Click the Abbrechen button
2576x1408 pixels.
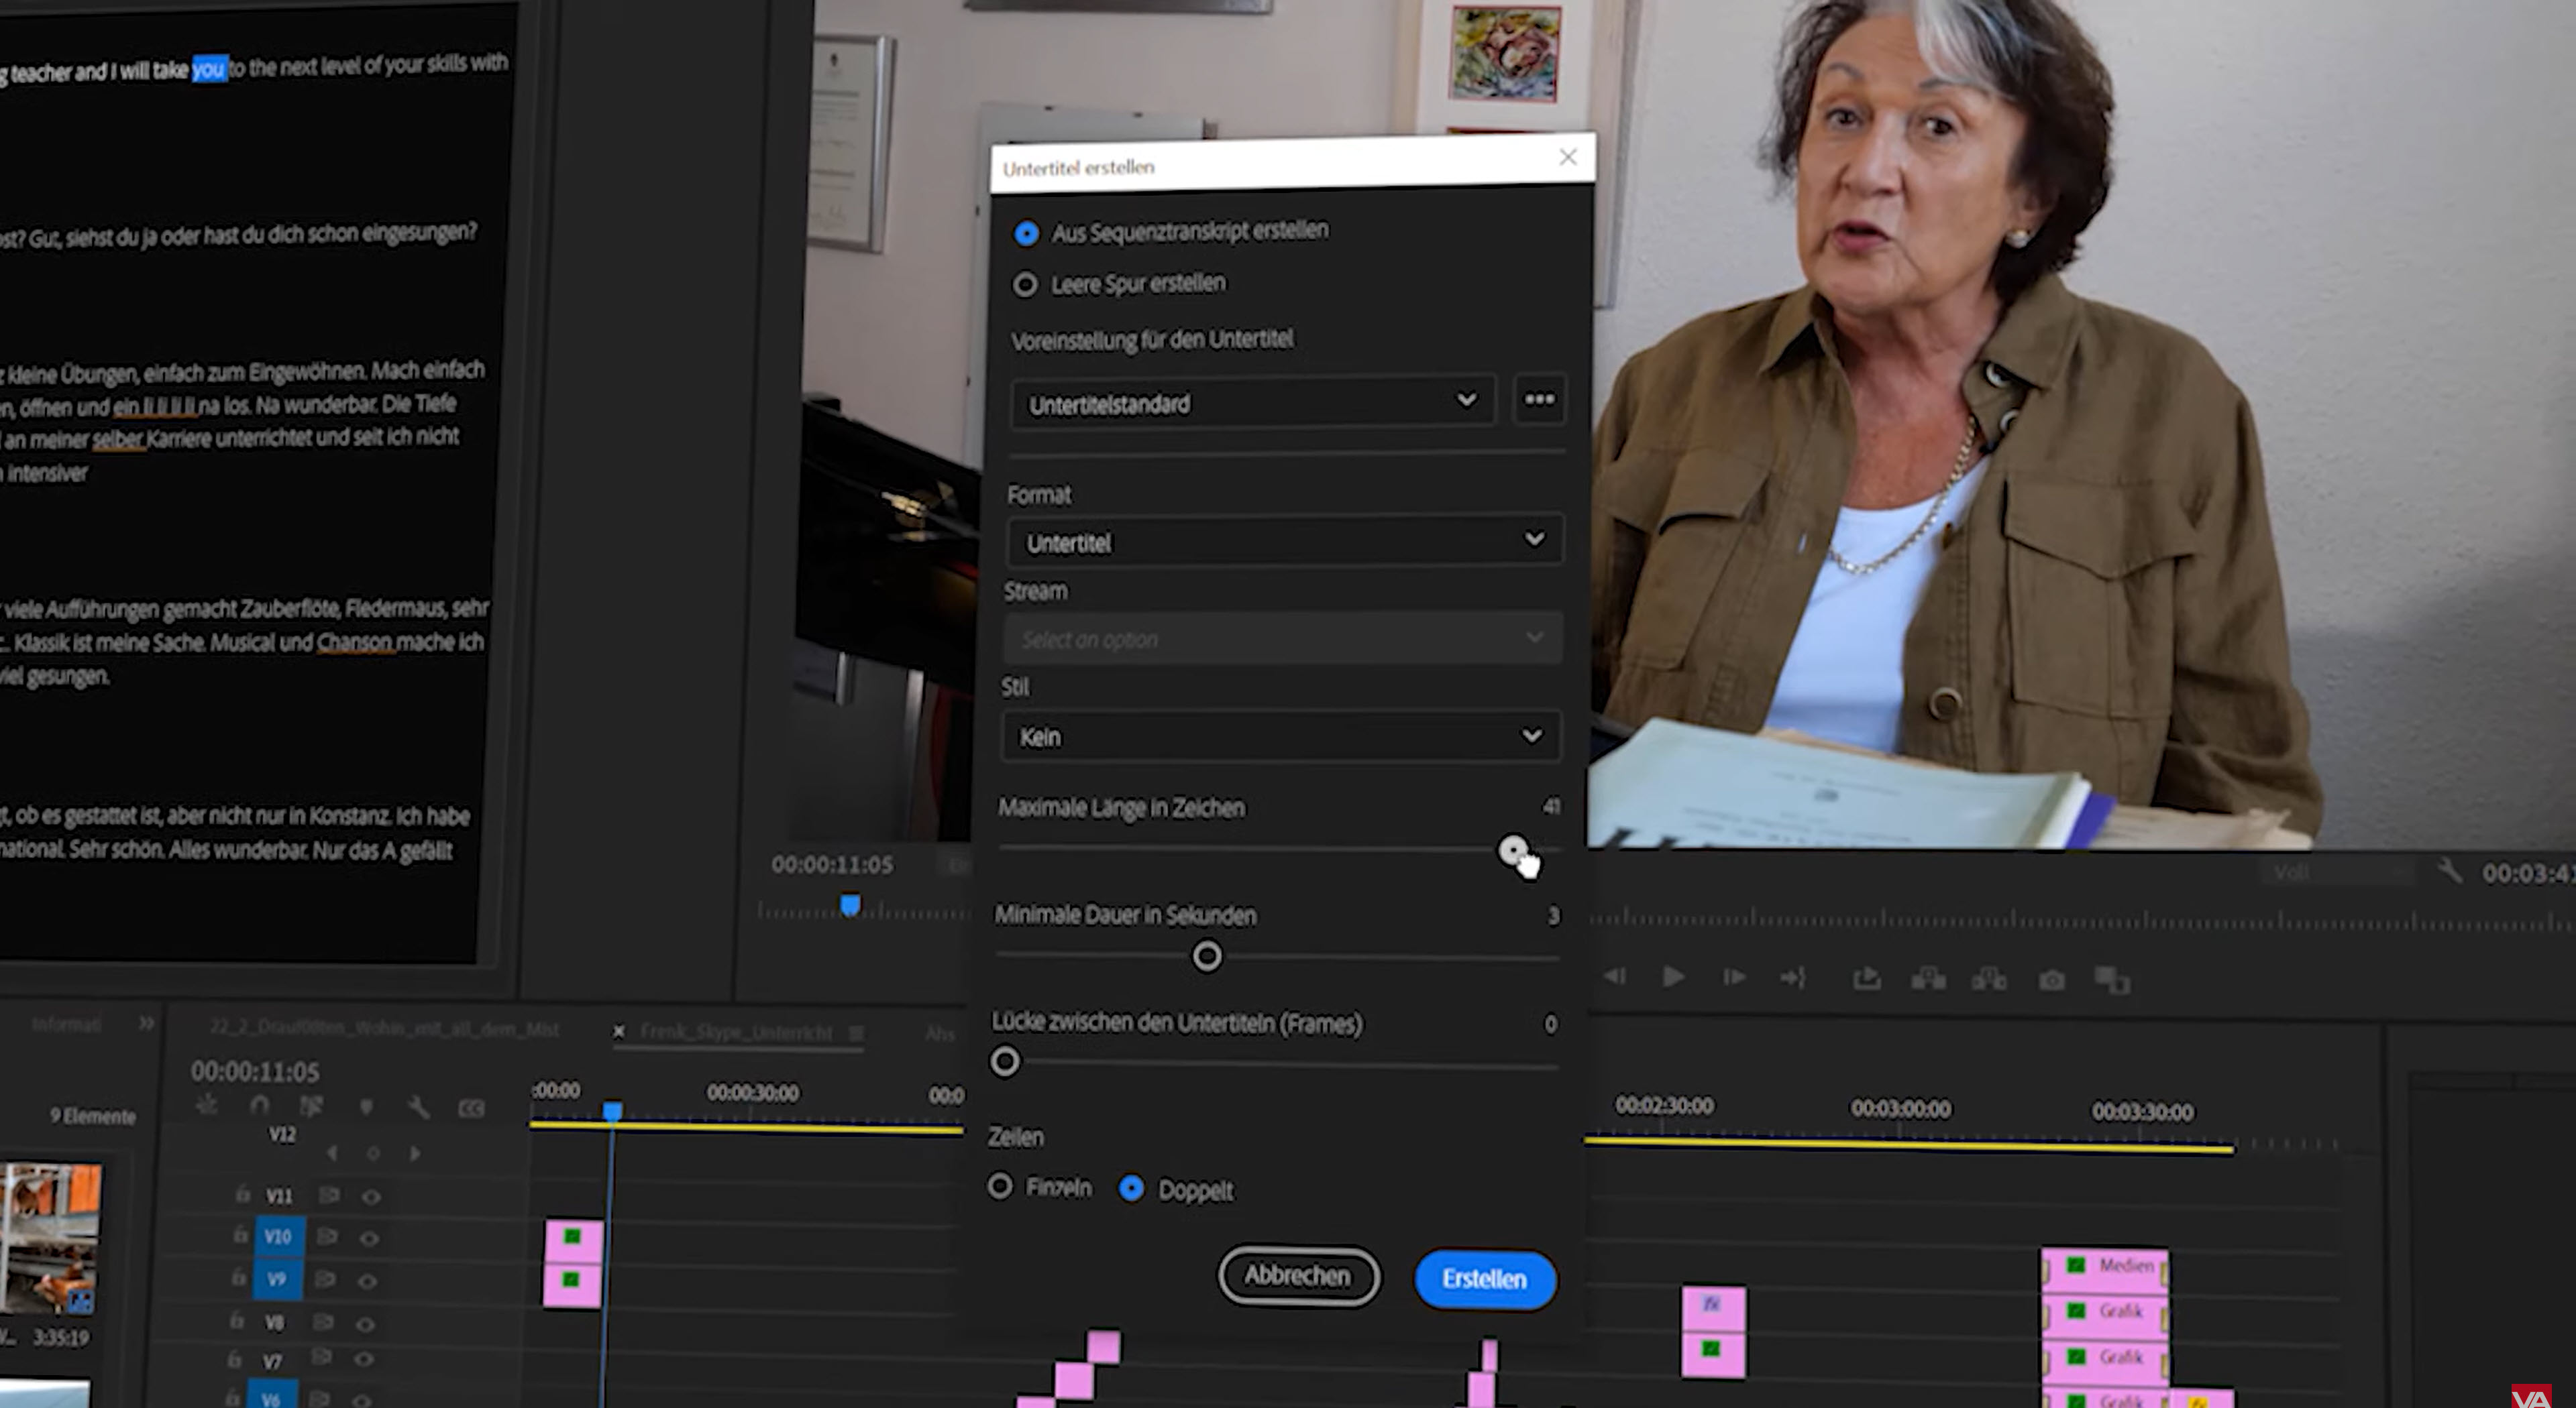pyautogui.click(x=1297, y=1276)
